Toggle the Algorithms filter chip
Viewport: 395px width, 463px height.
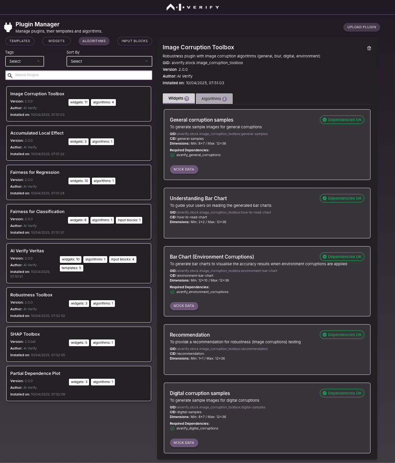click(94, 41)
